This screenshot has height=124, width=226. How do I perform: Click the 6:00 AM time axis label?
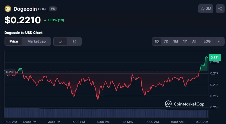[177, 122]
